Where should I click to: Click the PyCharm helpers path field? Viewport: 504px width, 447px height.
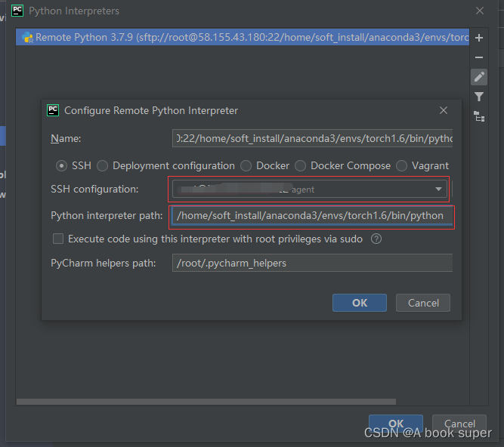click(x=312, y=263)
